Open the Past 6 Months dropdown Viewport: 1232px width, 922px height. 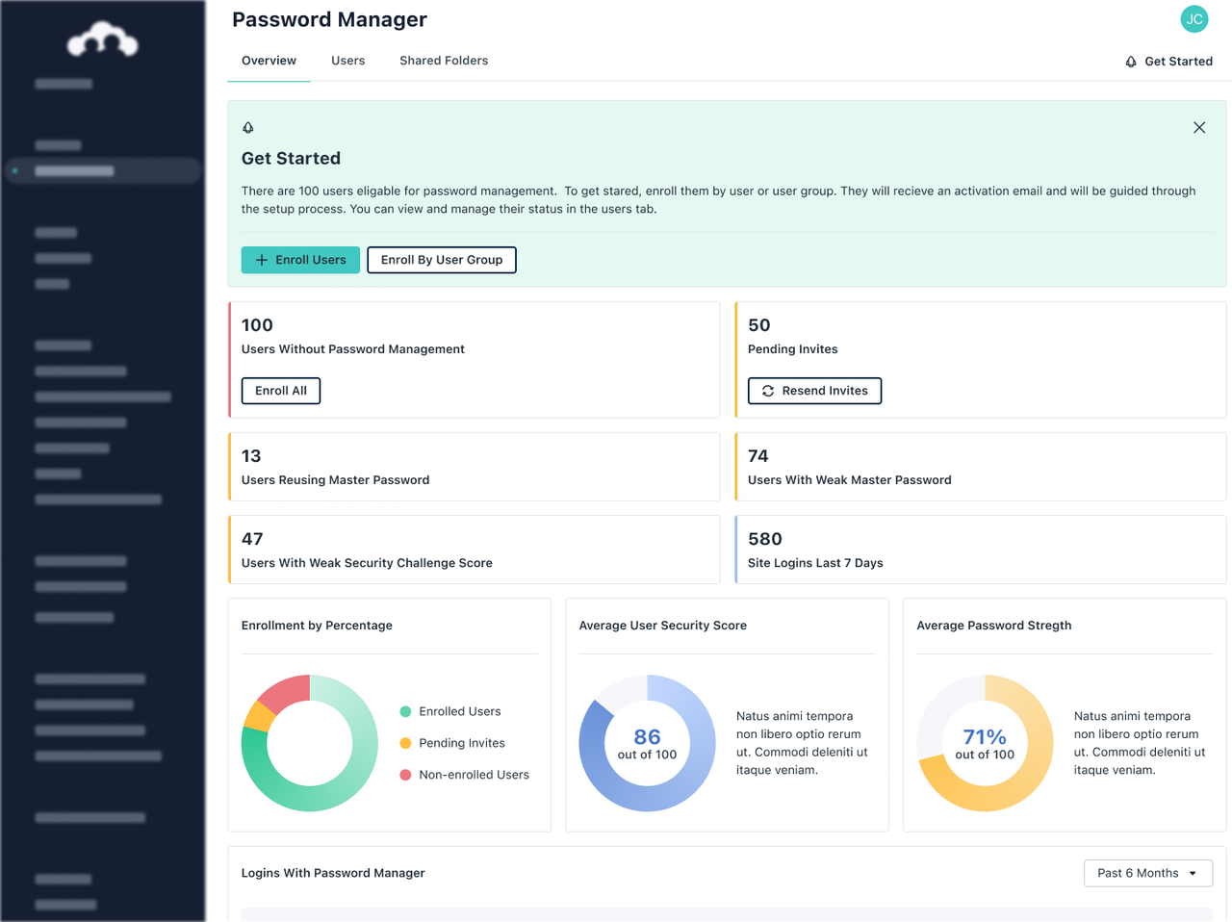(x=1147, y=873)
